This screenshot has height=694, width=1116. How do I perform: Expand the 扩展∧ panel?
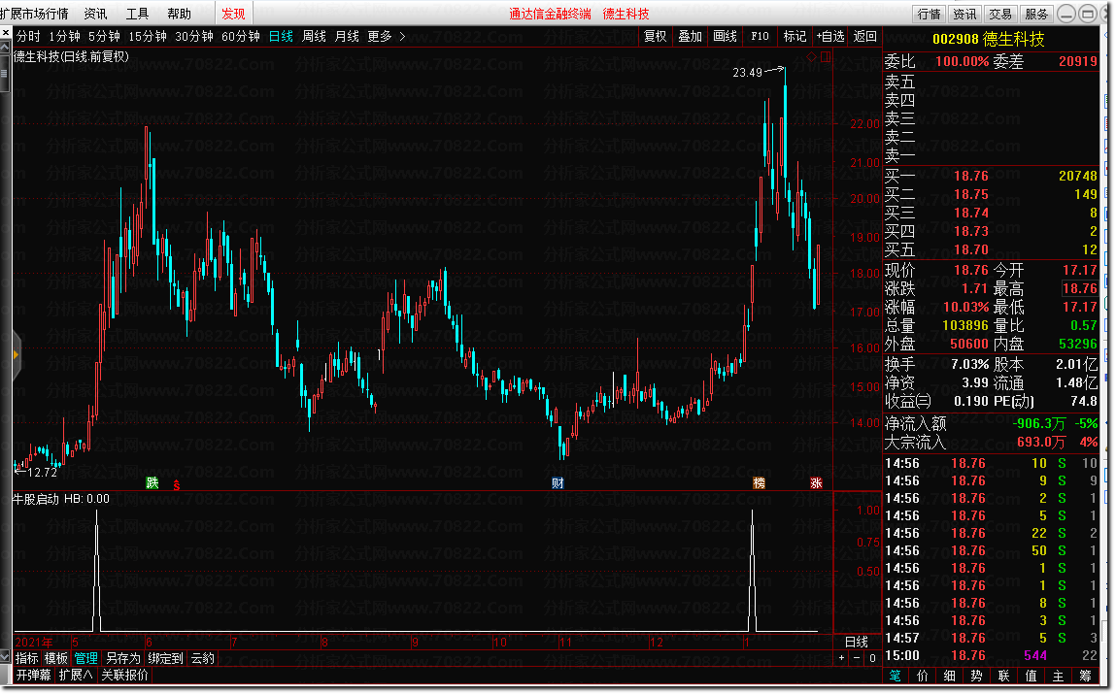coord(76,675)
